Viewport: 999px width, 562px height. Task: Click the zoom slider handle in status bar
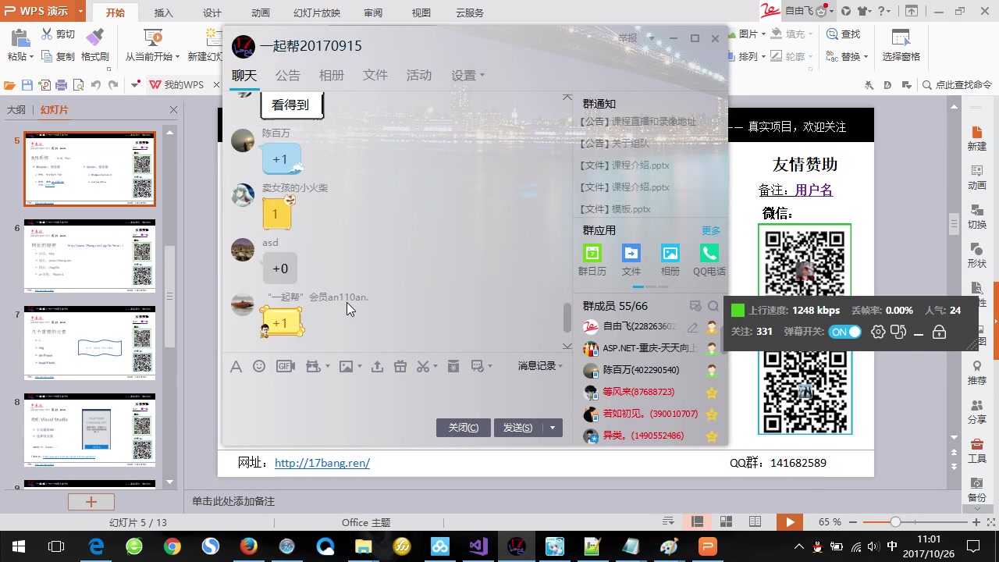[x=895, y=521]
